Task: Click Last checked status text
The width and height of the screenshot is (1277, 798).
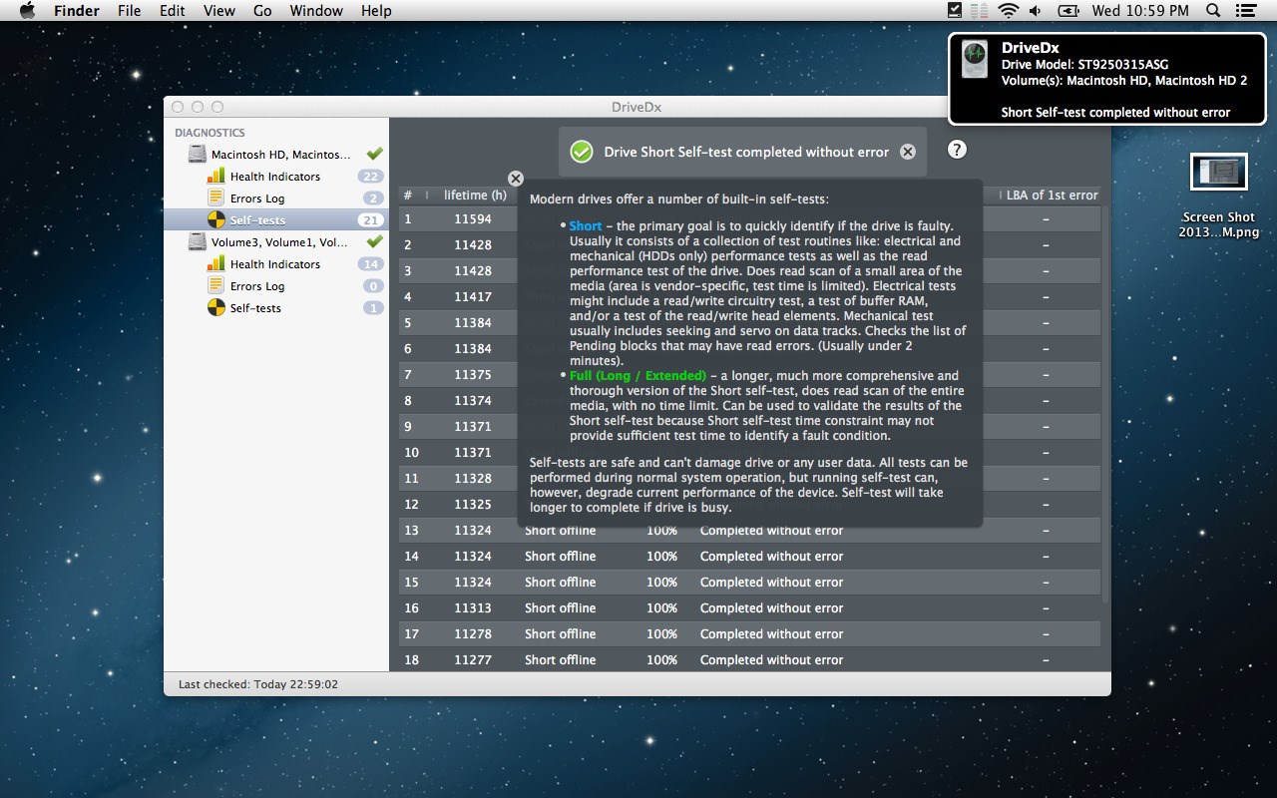Action: (x=257, y=684)
